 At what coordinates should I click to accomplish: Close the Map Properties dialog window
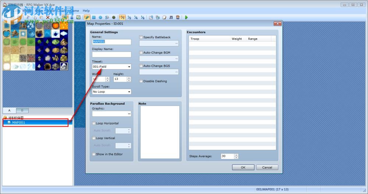click(277, 24)
